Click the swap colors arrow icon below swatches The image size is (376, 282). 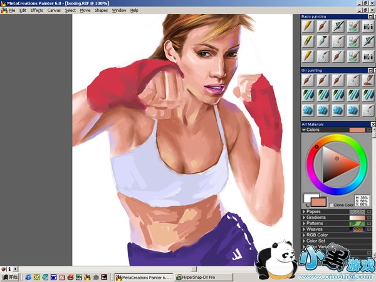tap(306, 205)
